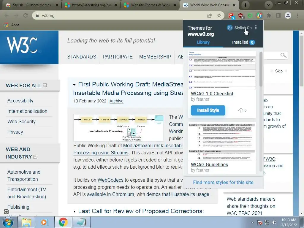Open the Accessibility sidebar link
304x228 pixels.
[x=20, y=101]
